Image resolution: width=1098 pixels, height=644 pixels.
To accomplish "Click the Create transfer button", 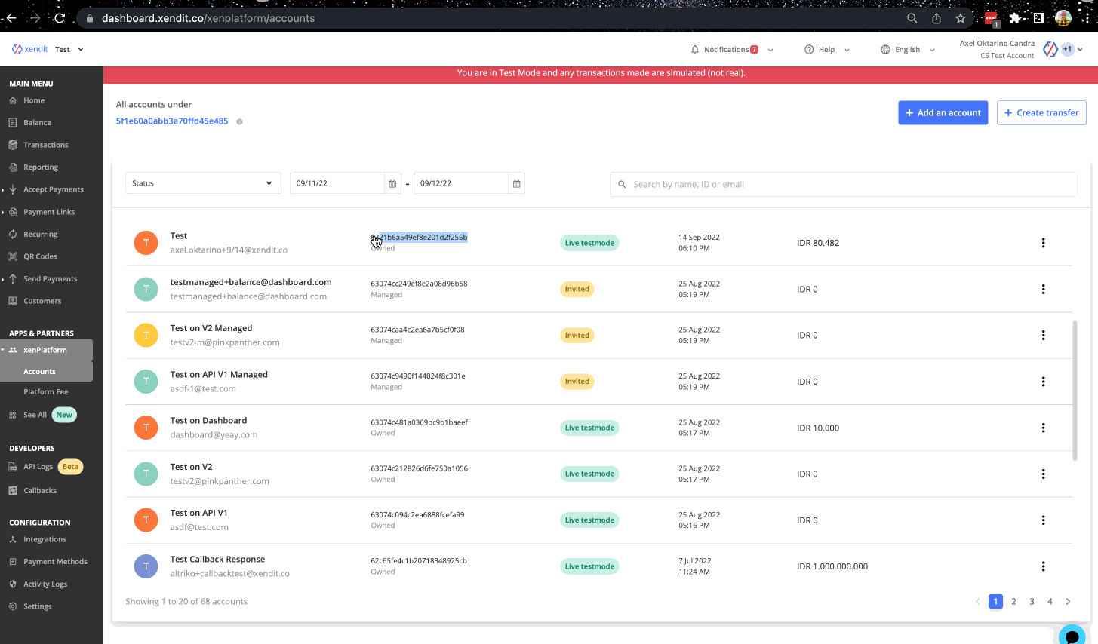I will click(x=1041, y=112).
